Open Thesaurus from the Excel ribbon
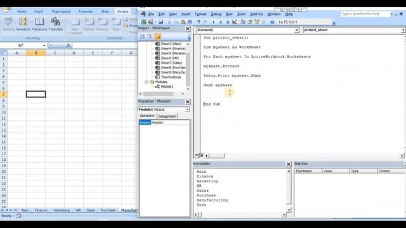Screen dimensions: 406x228 [39, 24]
